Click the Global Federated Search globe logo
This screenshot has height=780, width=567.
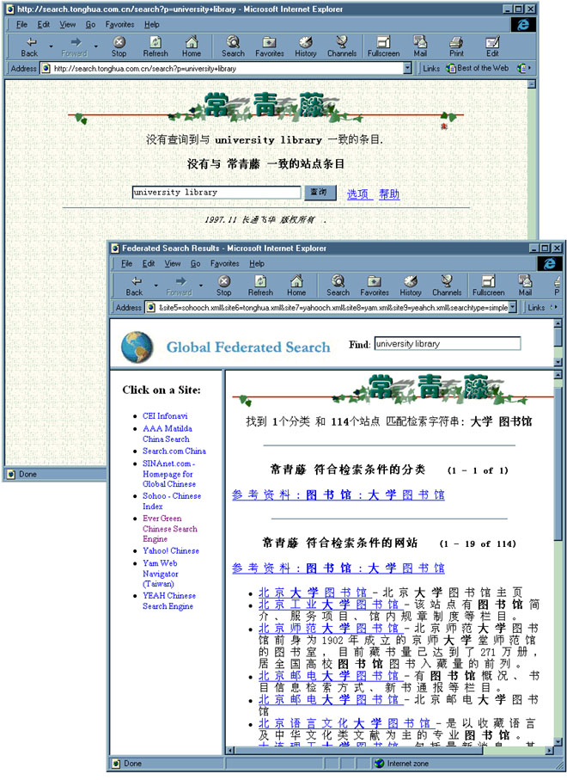137,347
